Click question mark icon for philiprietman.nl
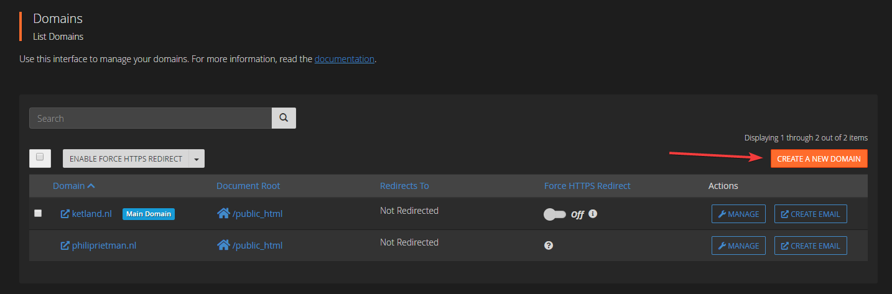This screenshot has width=892, height=294. tap(549, 246)
